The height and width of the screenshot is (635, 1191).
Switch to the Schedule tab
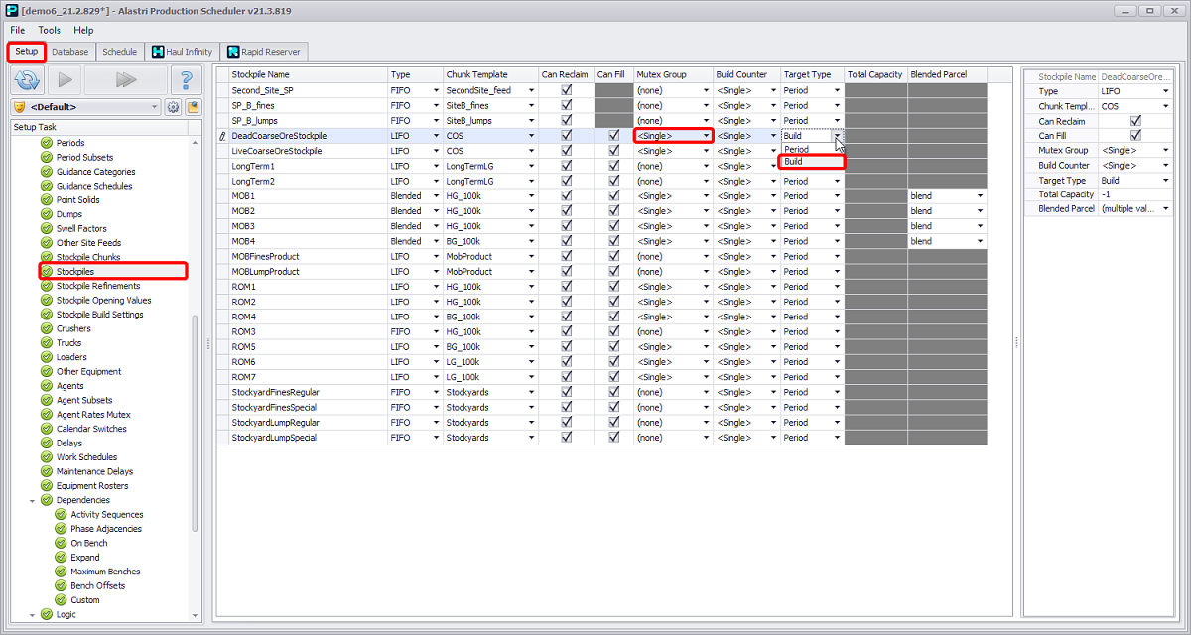coord(120,52)
